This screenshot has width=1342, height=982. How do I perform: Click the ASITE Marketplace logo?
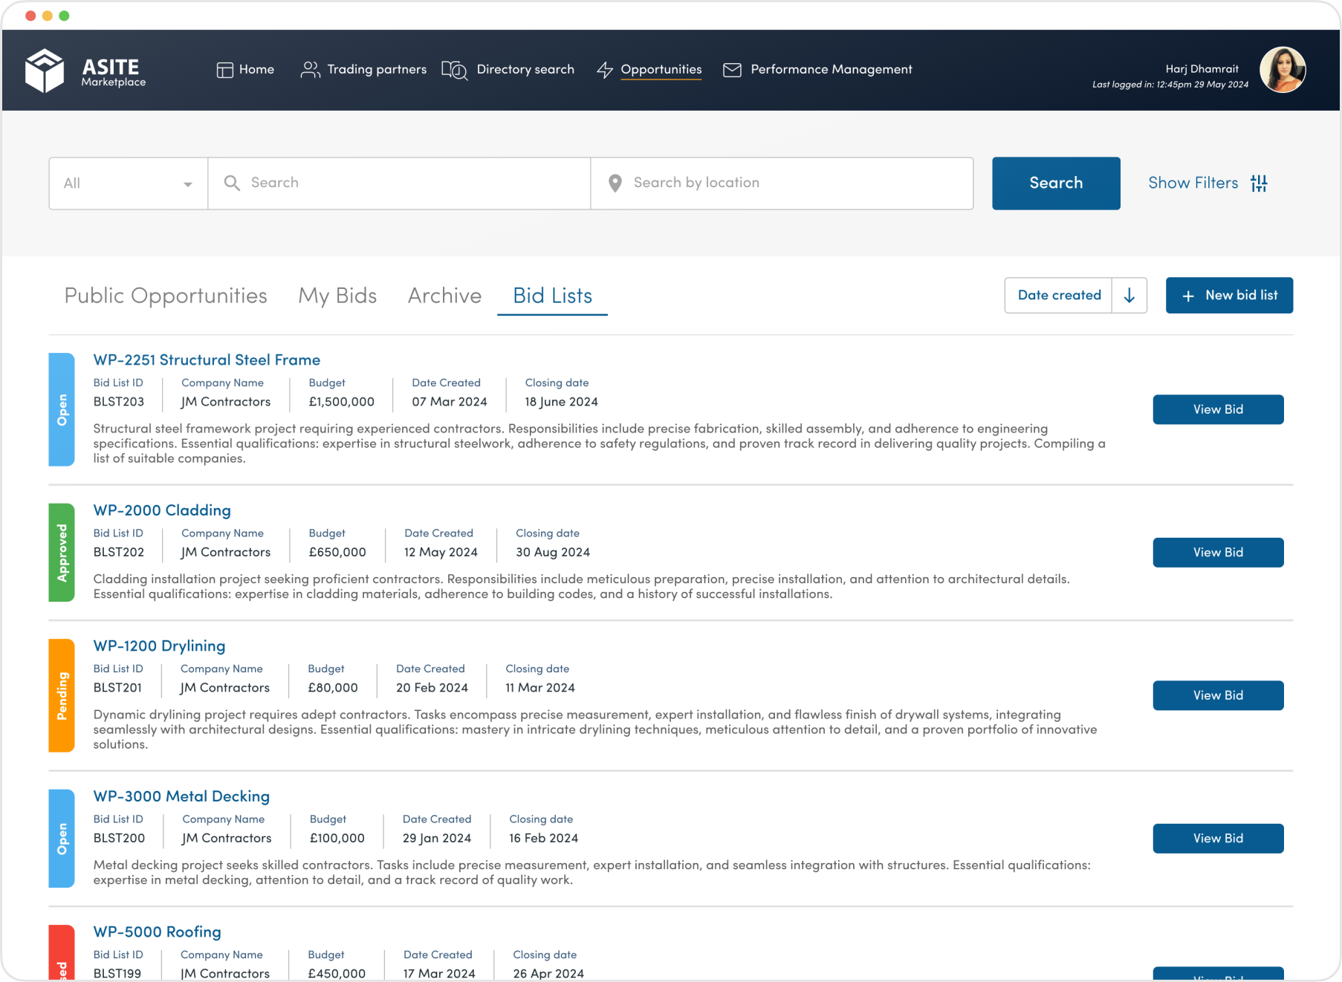click(x=85, y=70)
